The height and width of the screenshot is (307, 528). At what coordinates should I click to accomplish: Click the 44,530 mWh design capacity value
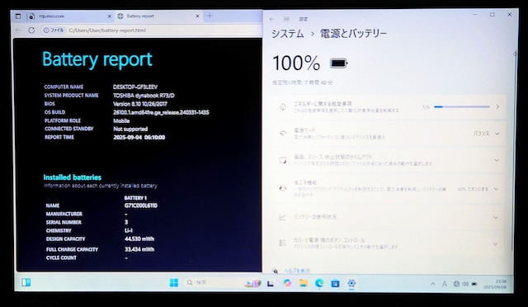click(x=139, y=239)
